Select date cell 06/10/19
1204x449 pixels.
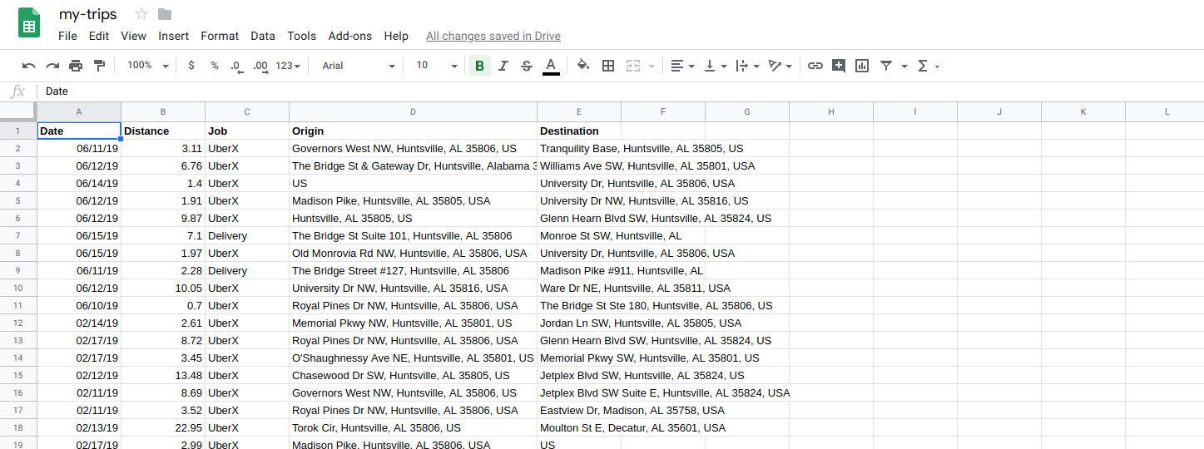pos(79,305)
